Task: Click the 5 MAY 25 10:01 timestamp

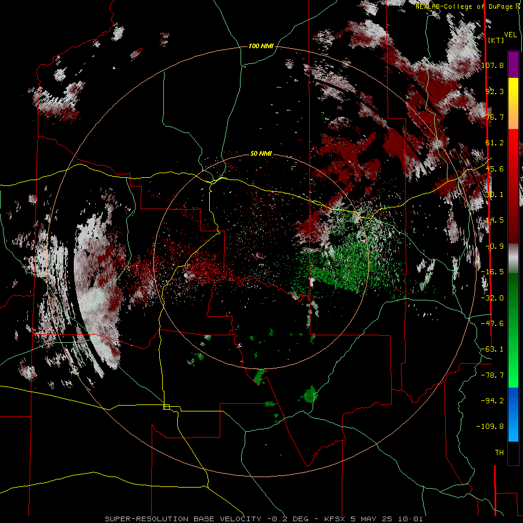Action: click(386, 519)
